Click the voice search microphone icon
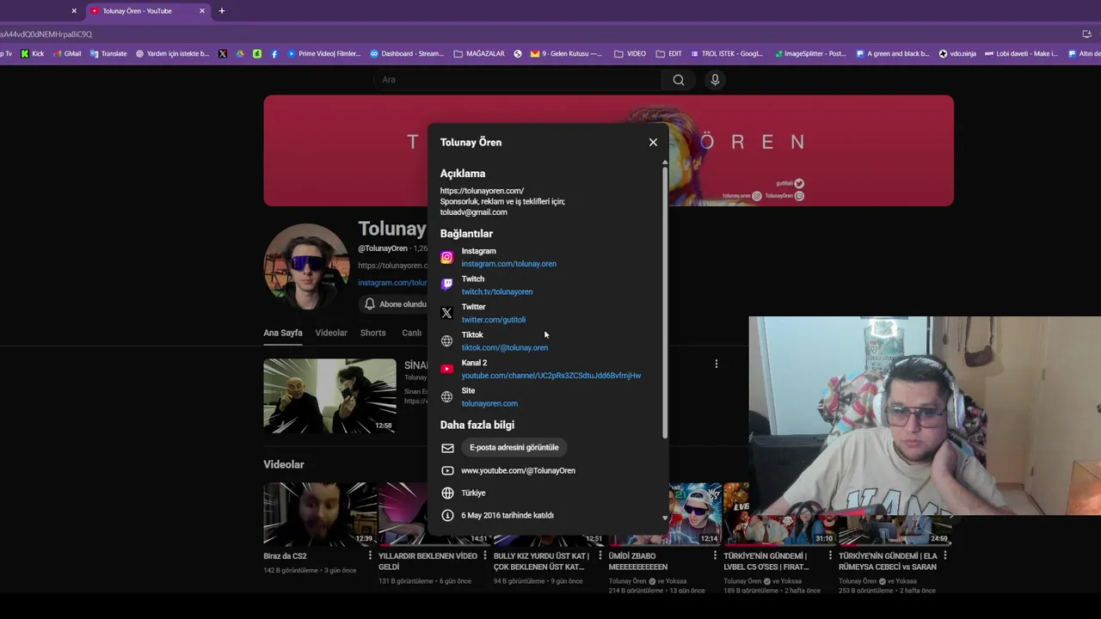 click(x=715, y=80)
